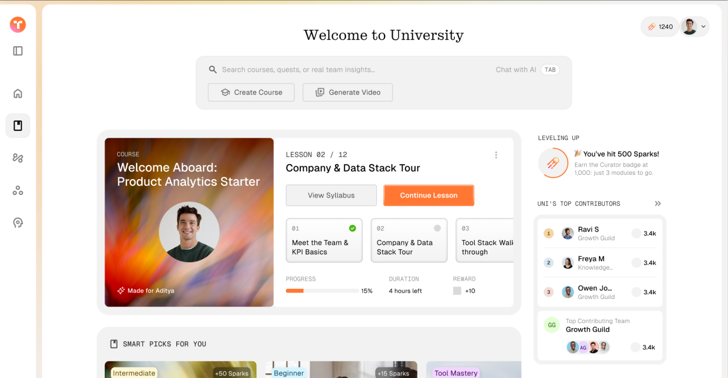Click the search magnifier icon
The height and width of the screenshot is (378, 728).
[x=213, y=69]
